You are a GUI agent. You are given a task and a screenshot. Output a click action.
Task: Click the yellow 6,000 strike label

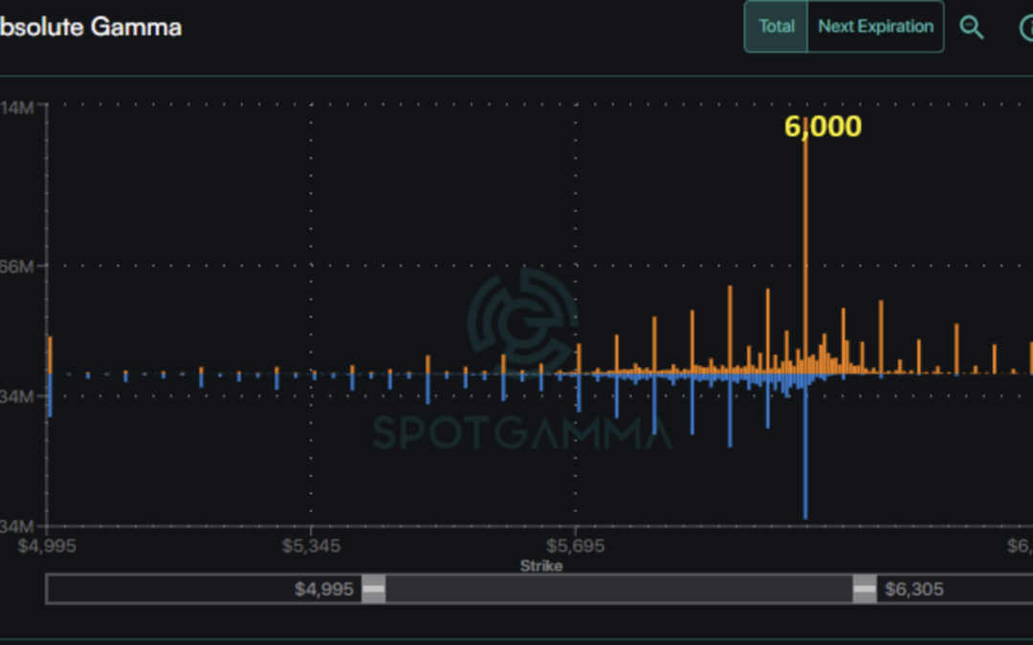click(823, 126)
